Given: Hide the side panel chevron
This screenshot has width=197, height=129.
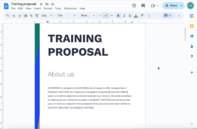Looking at the screenshot, I should click(x=192, y=124).
